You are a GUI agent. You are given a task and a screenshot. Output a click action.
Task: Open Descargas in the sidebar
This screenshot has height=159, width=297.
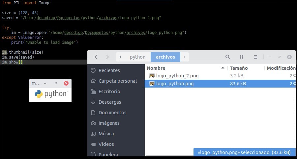pyautogui.click(x=110, y=102)
